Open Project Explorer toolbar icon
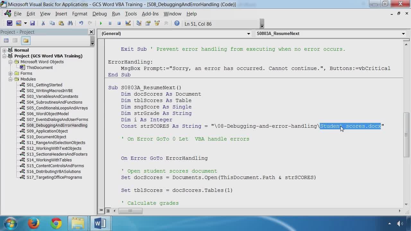The height and width of the screenshot is (231, 411). [x=139, y=23]
